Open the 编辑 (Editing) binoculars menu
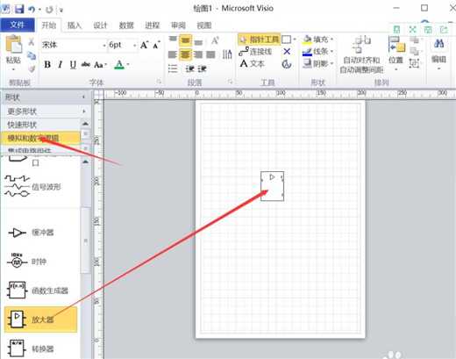456x359 pixels. click(438, 54)
